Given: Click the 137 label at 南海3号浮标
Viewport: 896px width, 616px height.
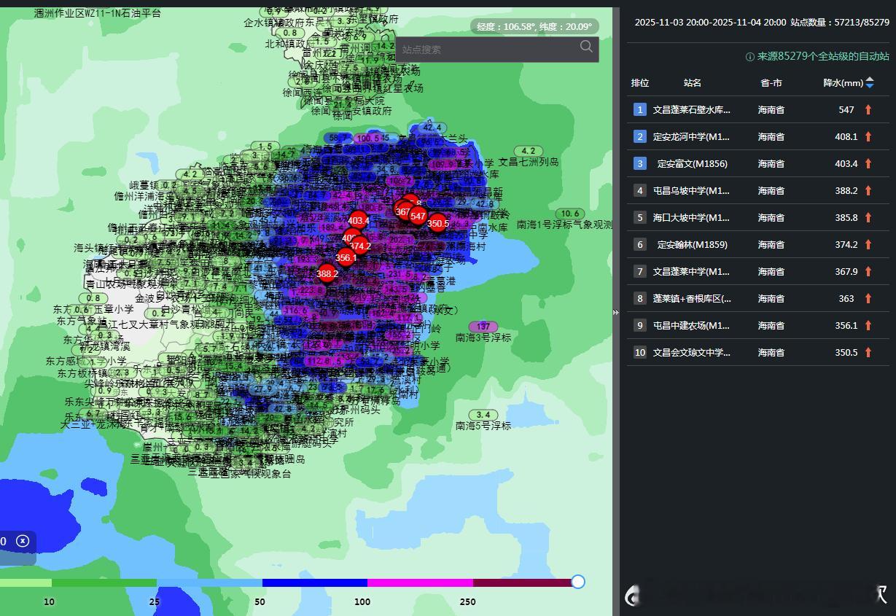Looking at the screenshot, I should pyautogui.click(x=483, y=327).
